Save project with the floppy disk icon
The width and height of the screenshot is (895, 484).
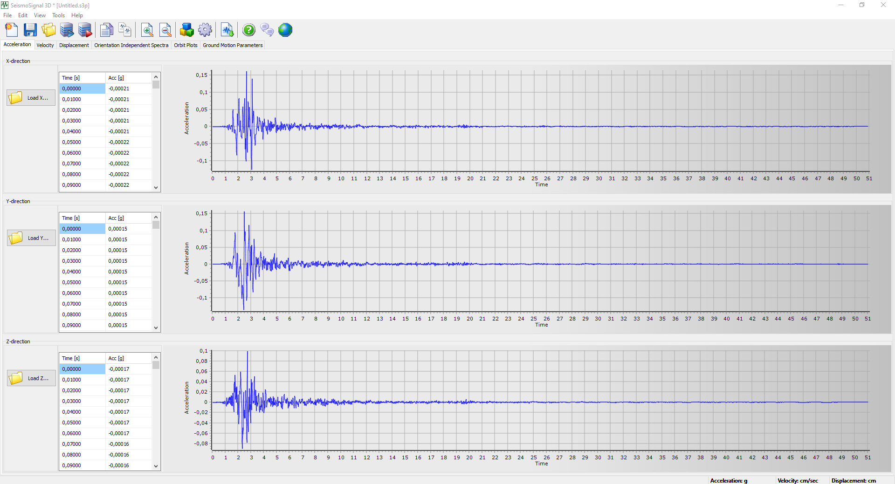30,30
